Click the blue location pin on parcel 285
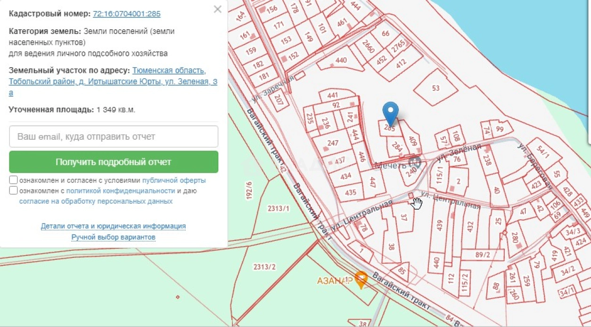Screen dimensions: 591x327 tap(390, 112)
